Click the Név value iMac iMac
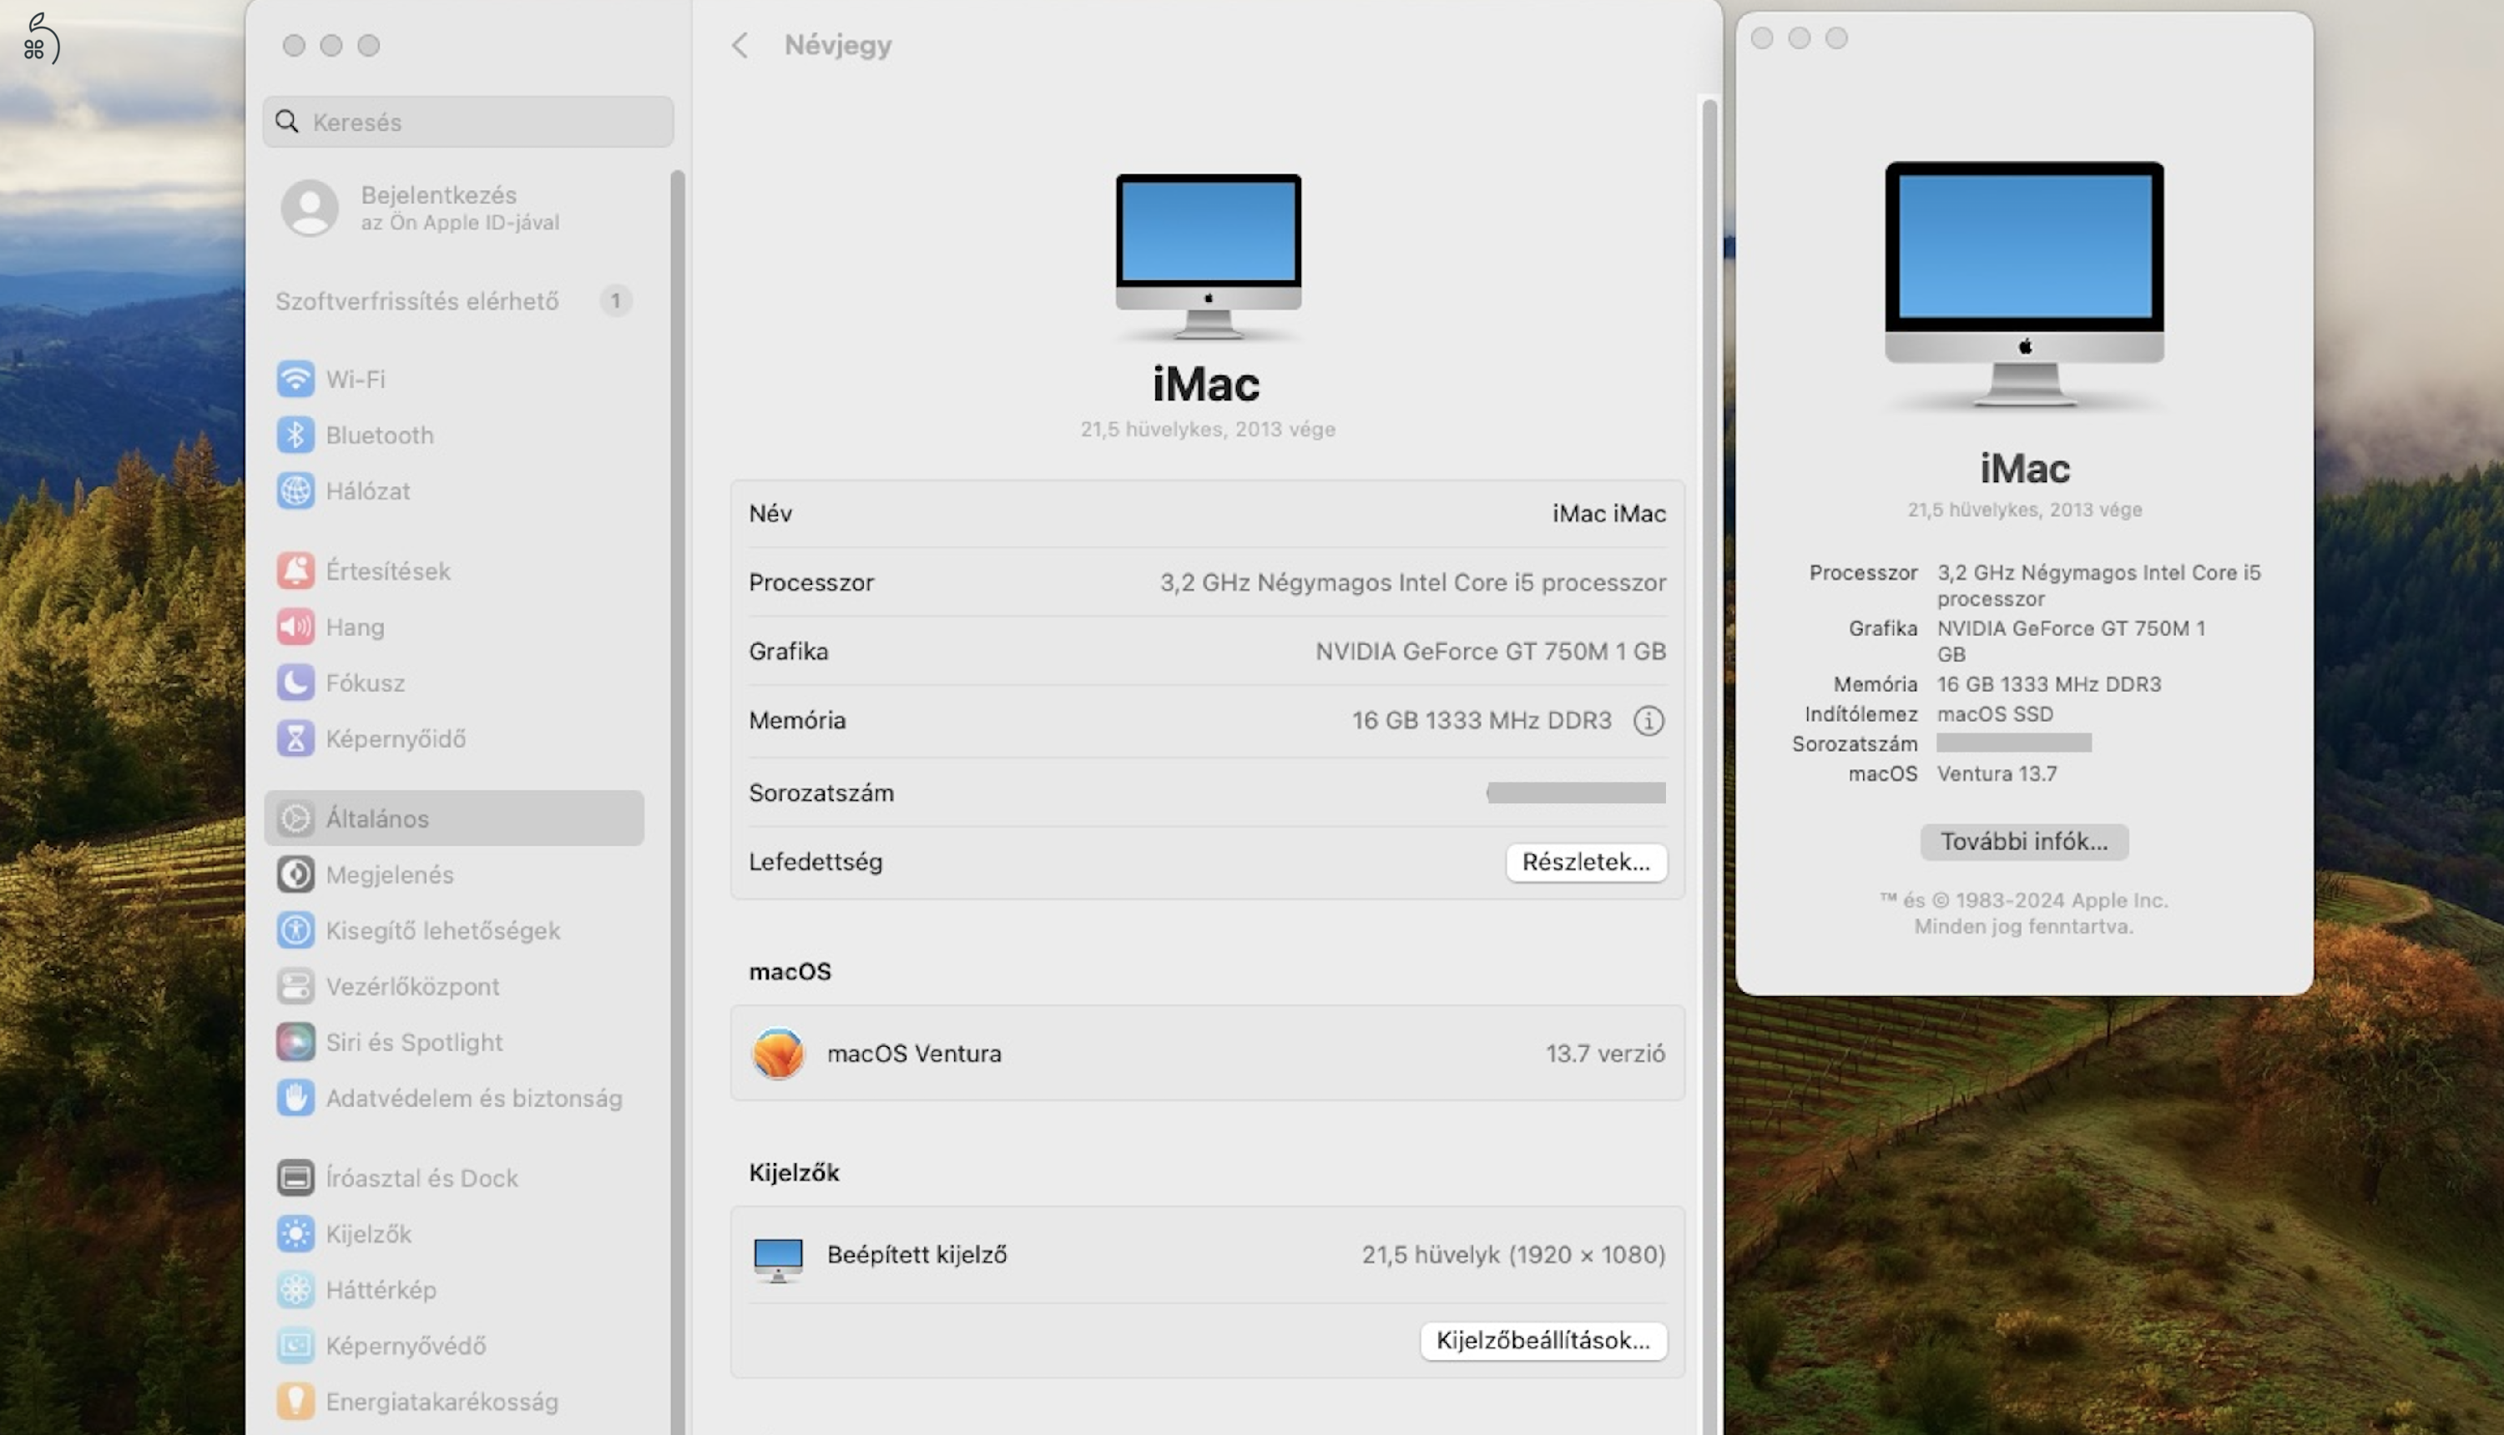The height and width of the screenshot is (1435, 2504). click(x=1609, y=513)
